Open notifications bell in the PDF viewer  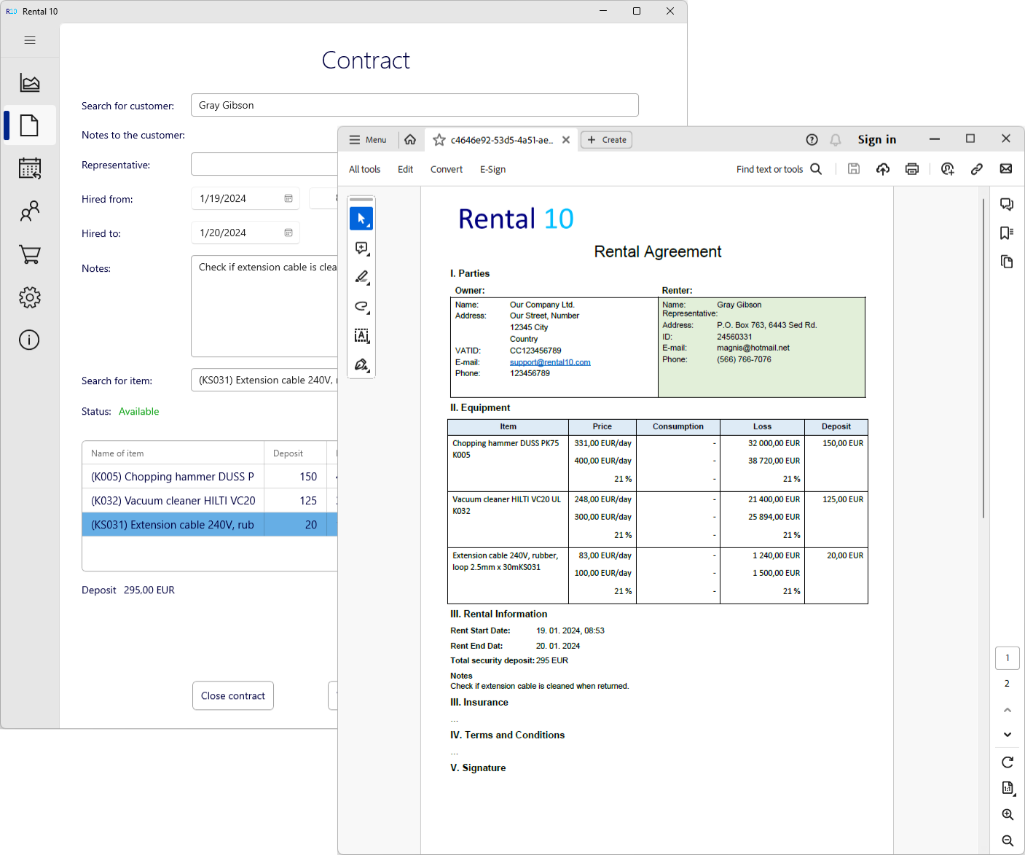(x=836, y=140)
